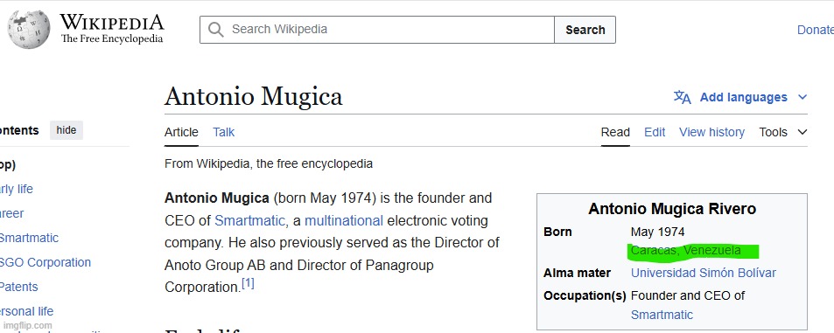Open the Universidad Simón Bolívar link

(x=703, y=273)
